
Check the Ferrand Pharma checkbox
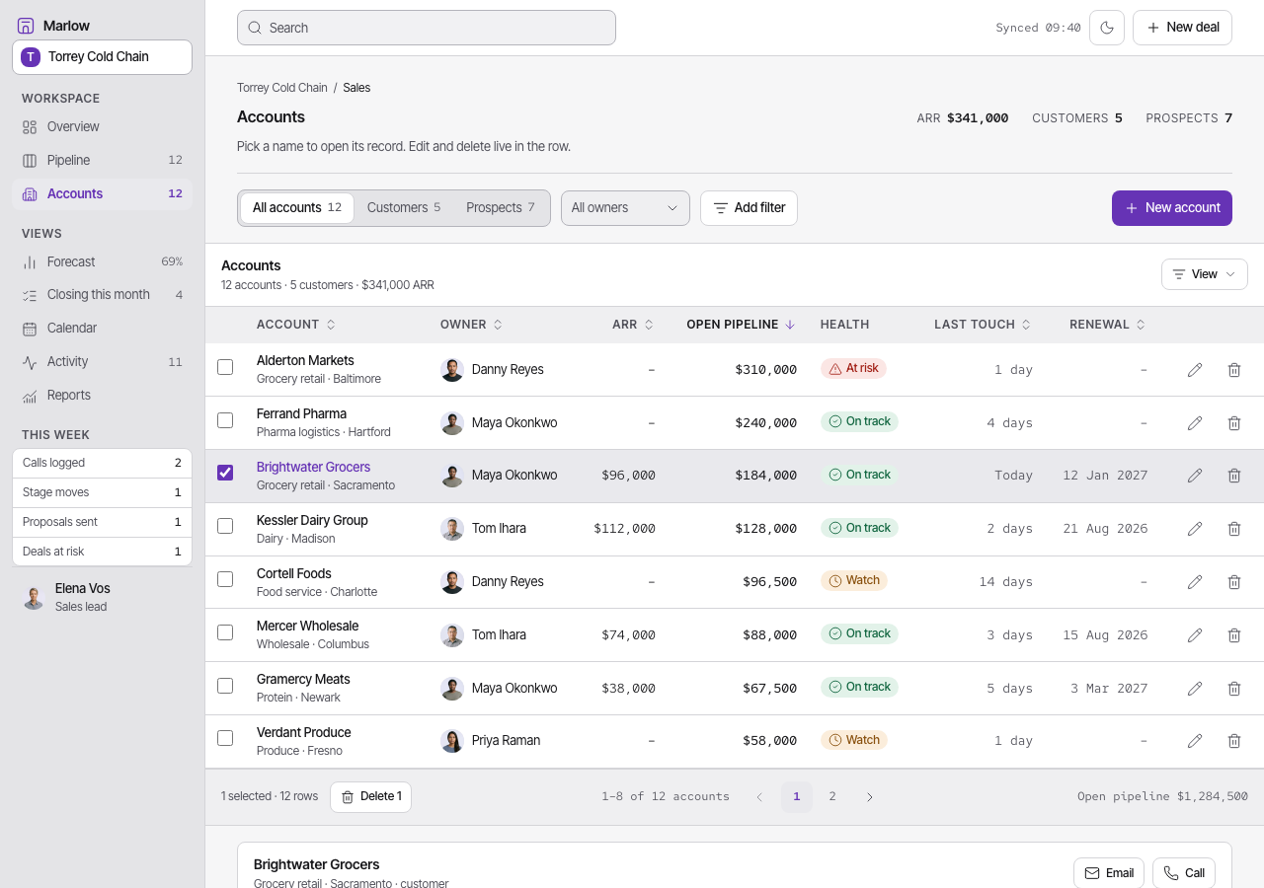225,420
